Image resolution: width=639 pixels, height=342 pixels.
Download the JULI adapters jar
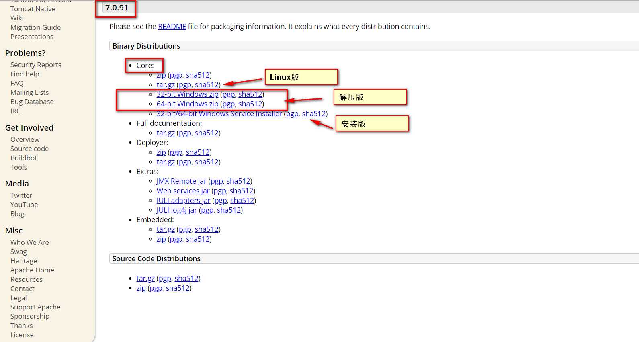pyautogui.click(x=183, y=201)
